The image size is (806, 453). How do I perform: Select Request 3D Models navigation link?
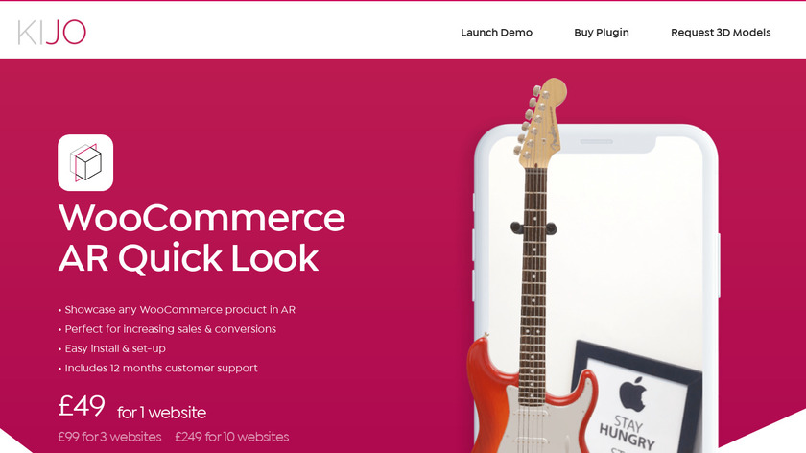tap(721, 33)
